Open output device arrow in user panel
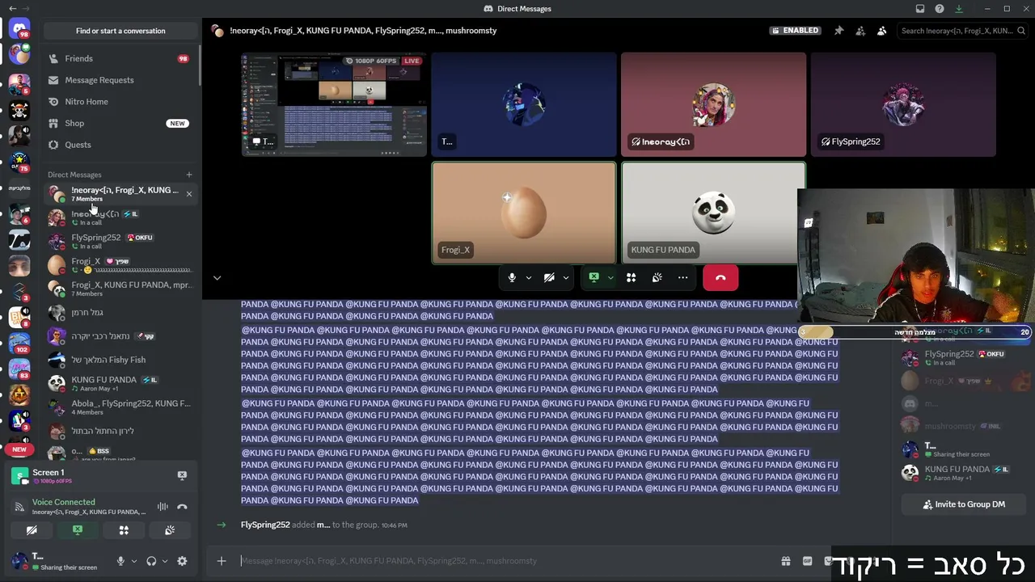 (x=165, y=561)
